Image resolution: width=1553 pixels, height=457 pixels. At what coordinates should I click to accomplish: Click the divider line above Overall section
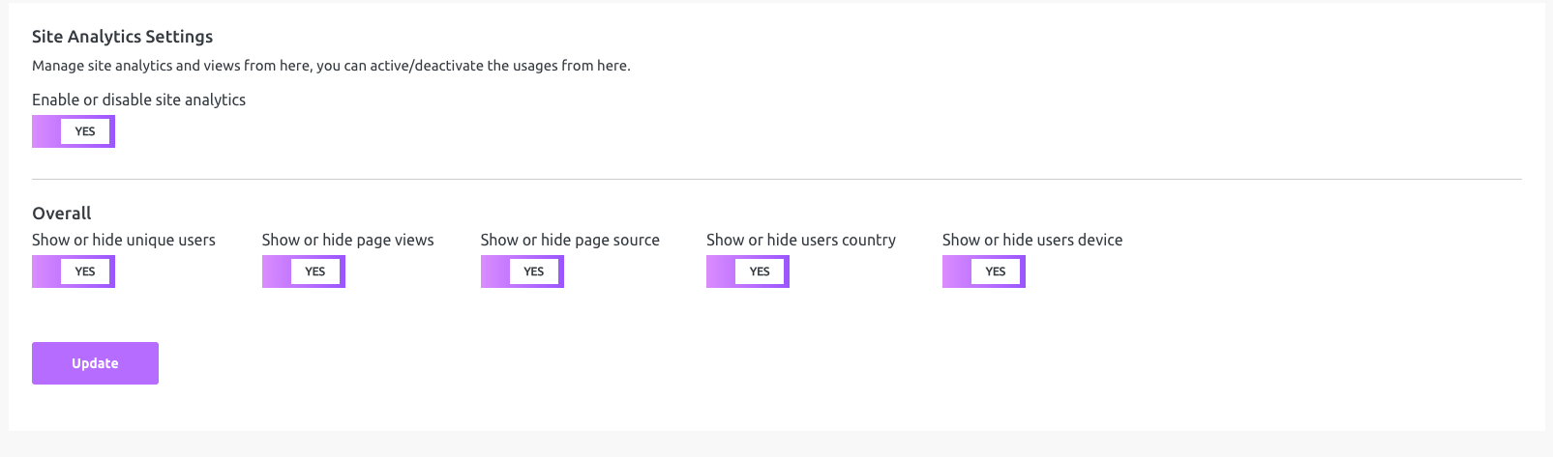tap(776, 179)
